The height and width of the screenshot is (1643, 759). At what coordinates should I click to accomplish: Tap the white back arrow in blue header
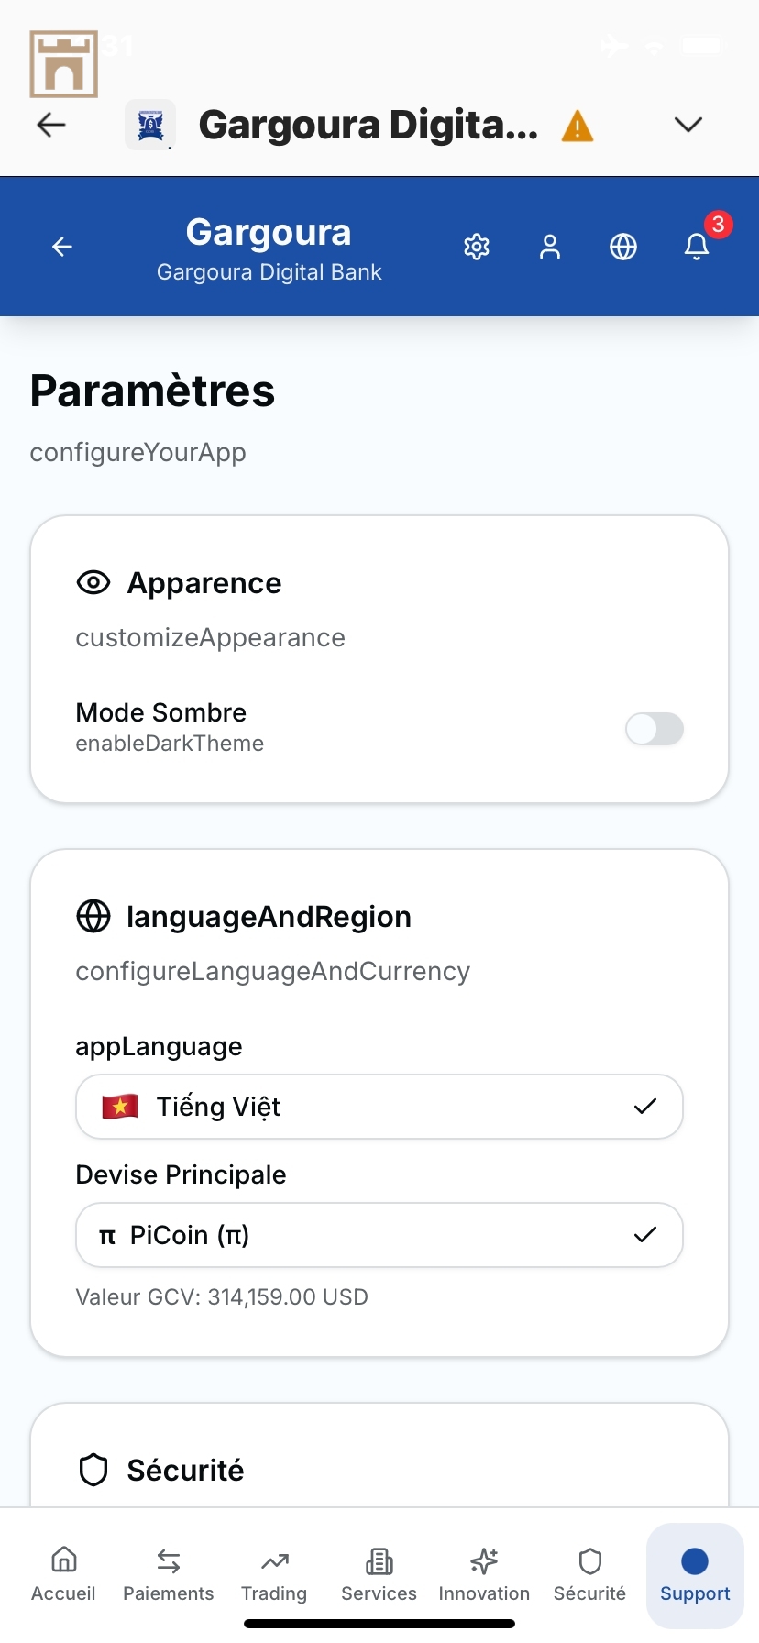pos(62,247)
